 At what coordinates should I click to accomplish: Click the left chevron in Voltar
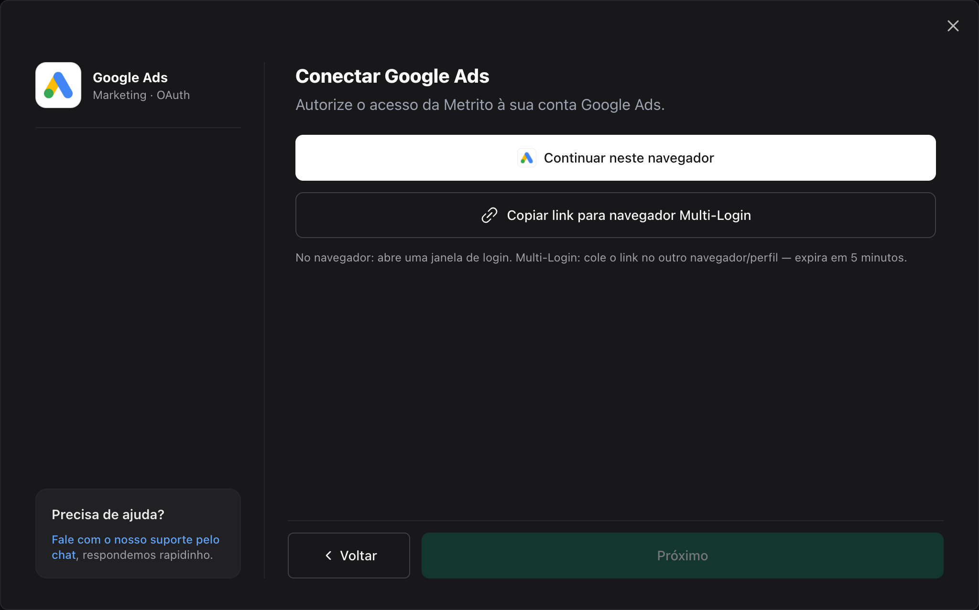tap(328, 556)
